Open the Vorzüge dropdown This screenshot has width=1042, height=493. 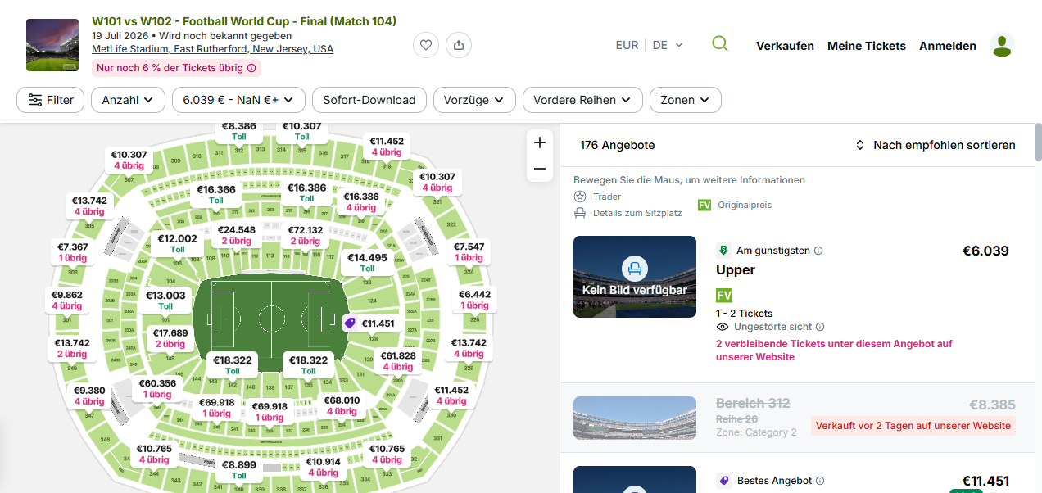point(474,100)
